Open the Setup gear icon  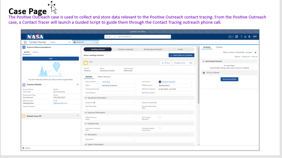(245, 37)
